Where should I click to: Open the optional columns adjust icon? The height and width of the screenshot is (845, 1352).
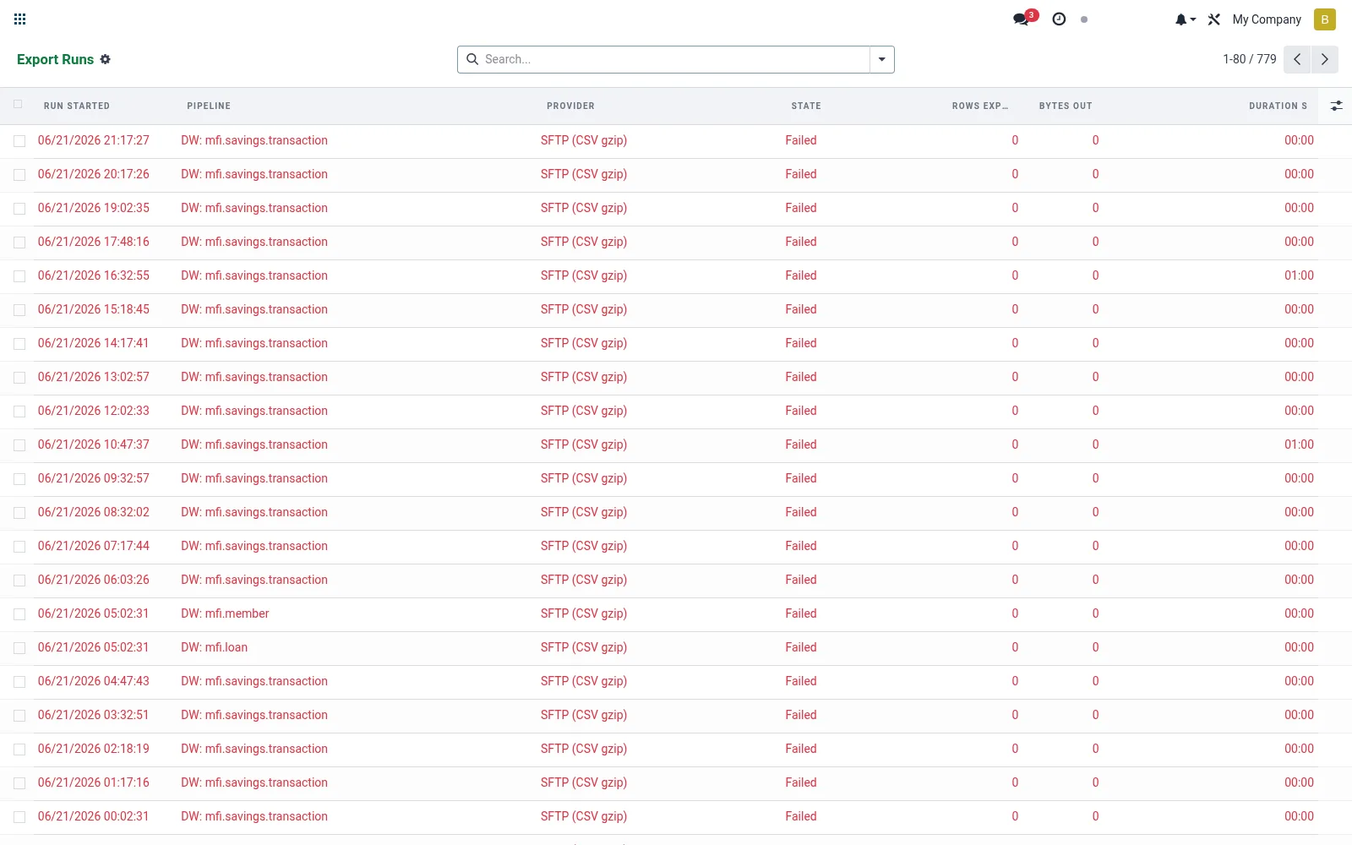pyautogui.click(x=1336, y=106)
